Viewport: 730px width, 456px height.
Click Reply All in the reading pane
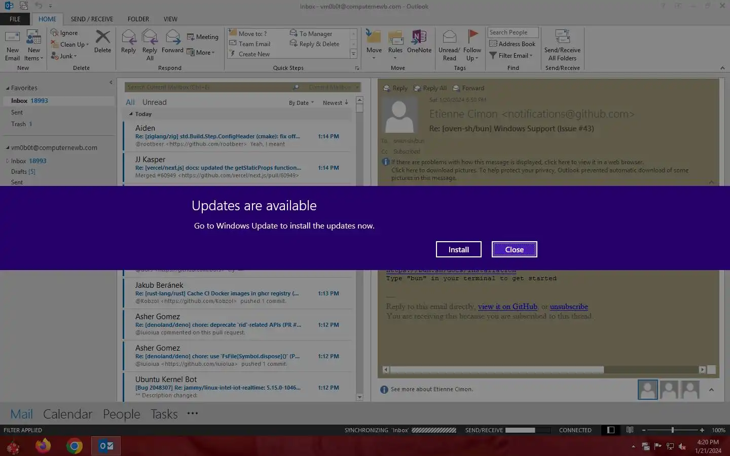click(x=430, y=88)
